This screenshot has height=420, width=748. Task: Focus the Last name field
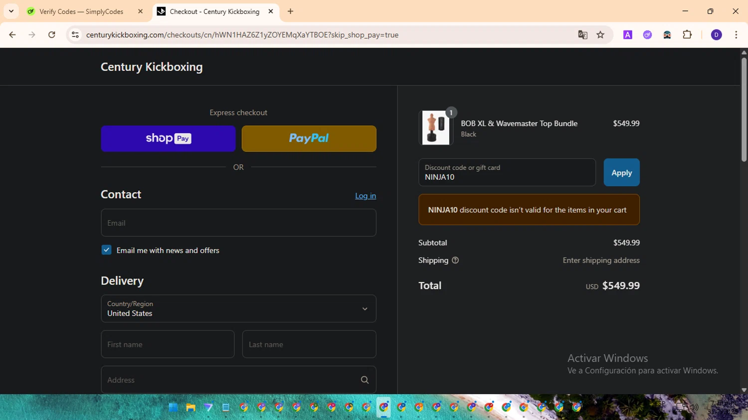309,344
